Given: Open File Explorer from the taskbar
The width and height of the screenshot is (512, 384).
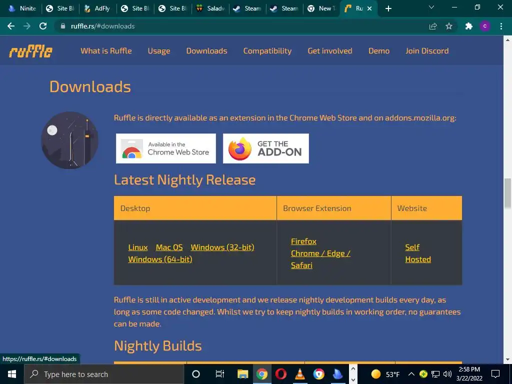Looking at the screenshot, I should pyautogui.click(x=242, y=374).
